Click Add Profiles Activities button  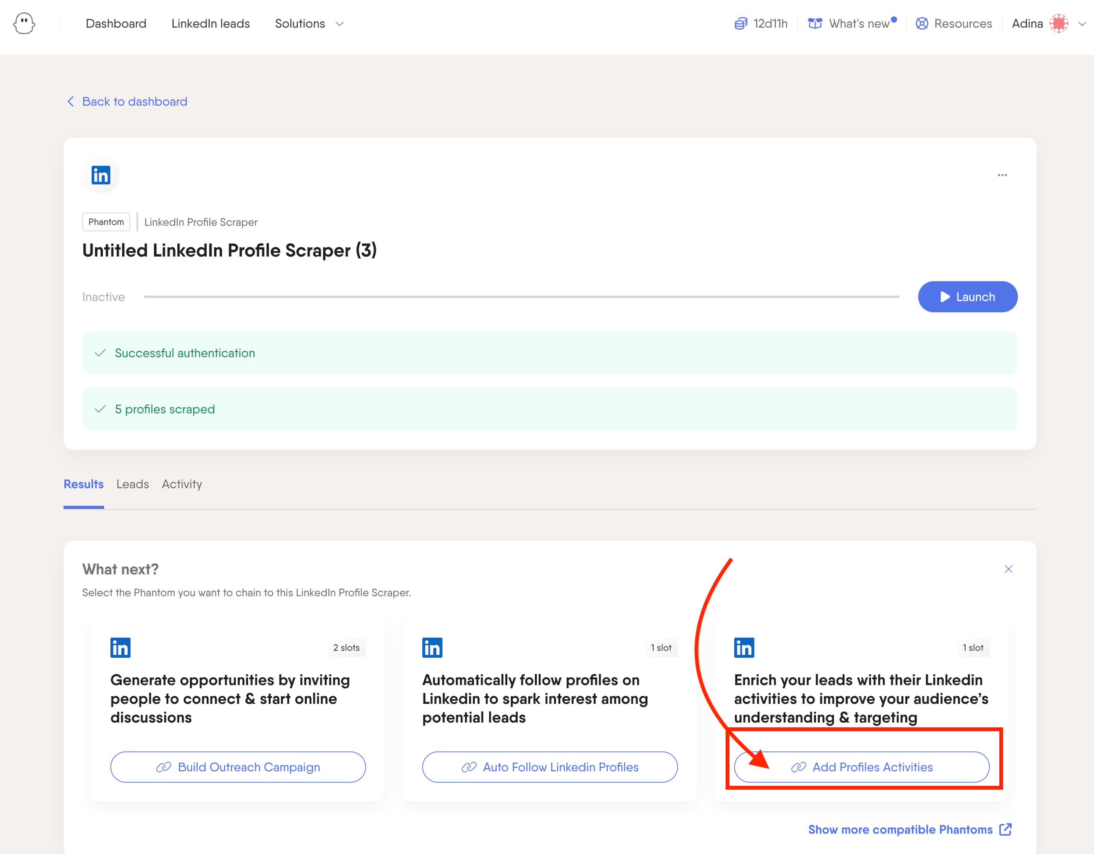coord(862,767)
